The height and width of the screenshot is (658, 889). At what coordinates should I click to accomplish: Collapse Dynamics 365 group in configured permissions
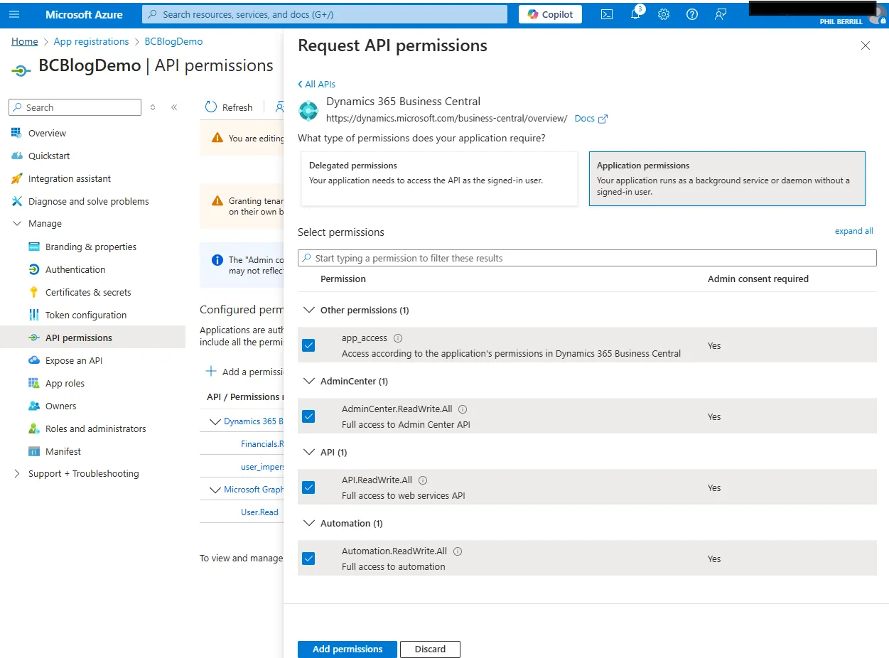[x=215, y=421]
